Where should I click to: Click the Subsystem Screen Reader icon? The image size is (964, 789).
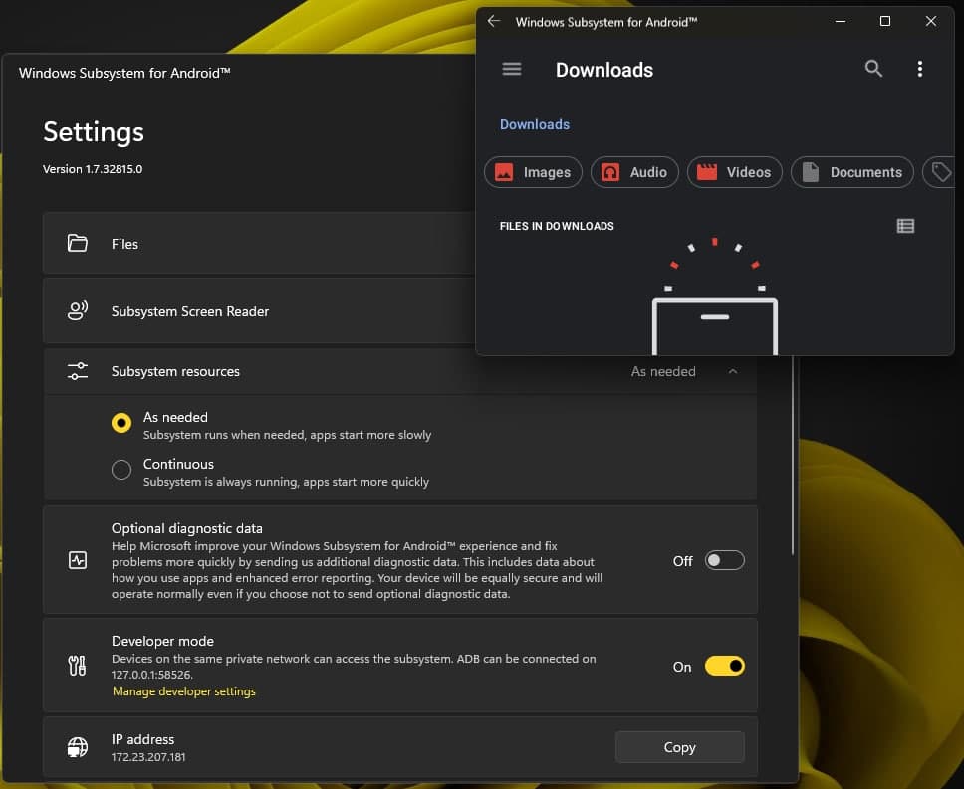pos(78,310)
